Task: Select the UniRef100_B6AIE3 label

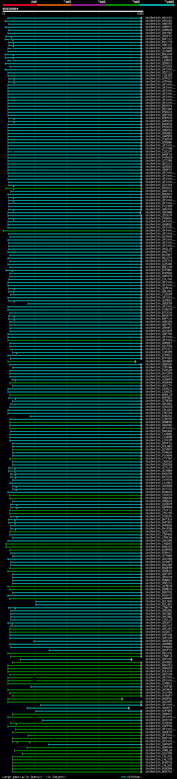Action: (159, 665)
